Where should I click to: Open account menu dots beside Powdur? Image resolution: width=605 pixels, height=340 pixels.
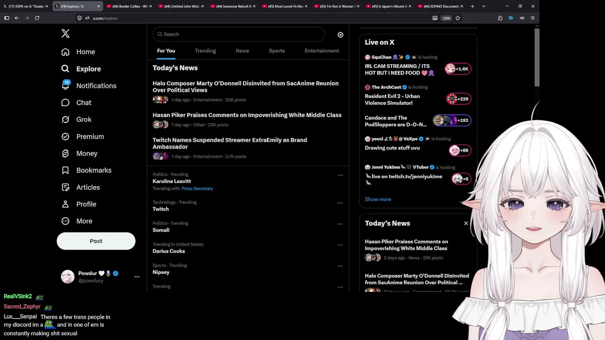tap(137, 277)
